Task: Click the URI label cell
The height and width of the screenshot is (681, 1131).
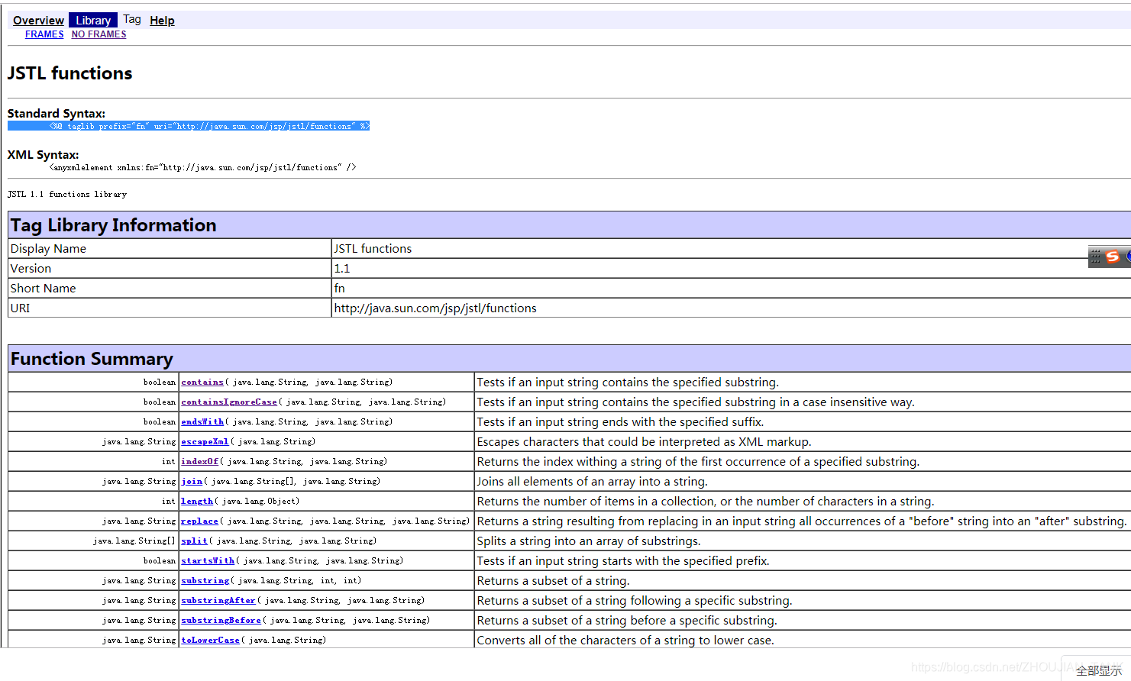Action: click(170, 308)
